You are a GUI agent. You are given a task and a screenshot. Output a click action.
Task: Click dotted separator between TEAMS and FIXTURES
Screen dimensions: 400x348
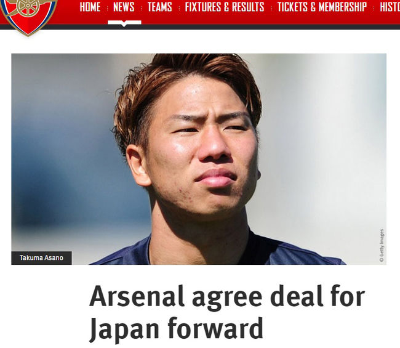[179, 9]
